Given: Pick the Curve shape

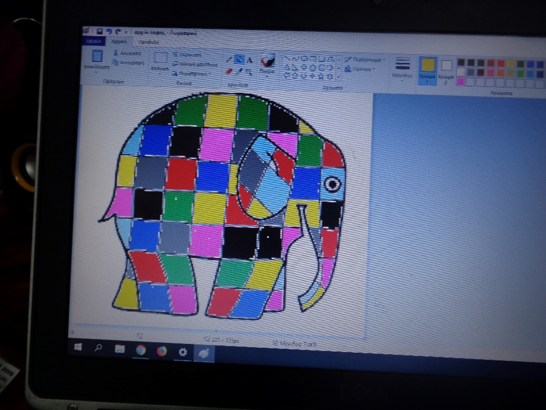Looking at the screenshot, I should [x=295, y=58].
